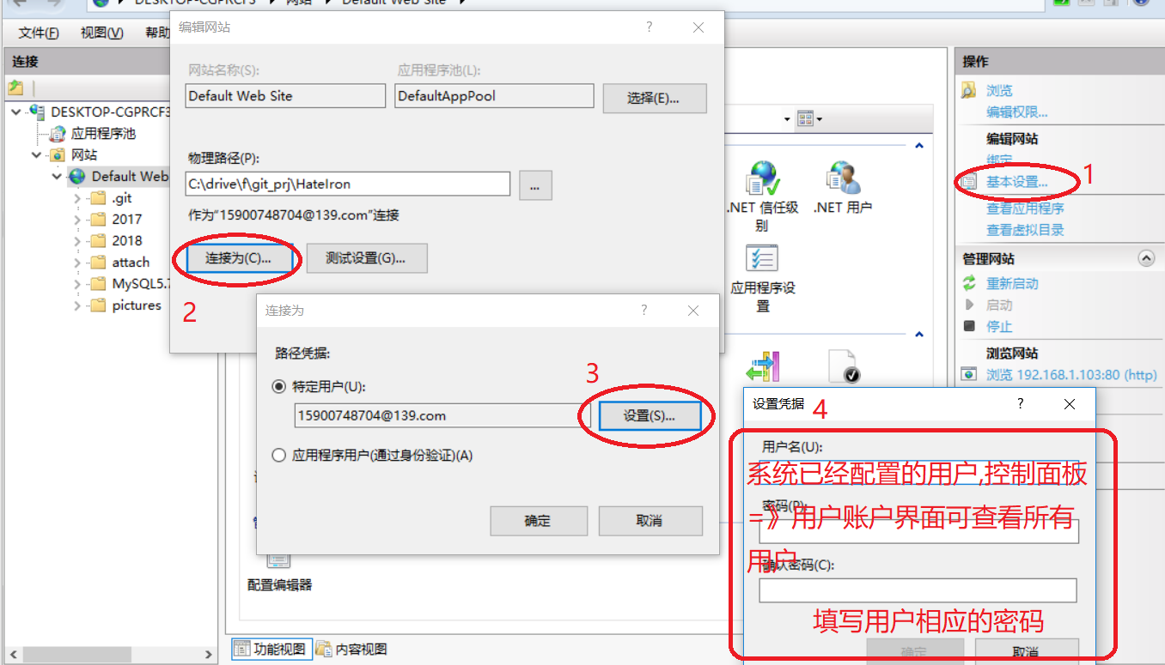Click the 物理路径 input field
This screenshot has height=665, width=1165.
click(348, 184)
